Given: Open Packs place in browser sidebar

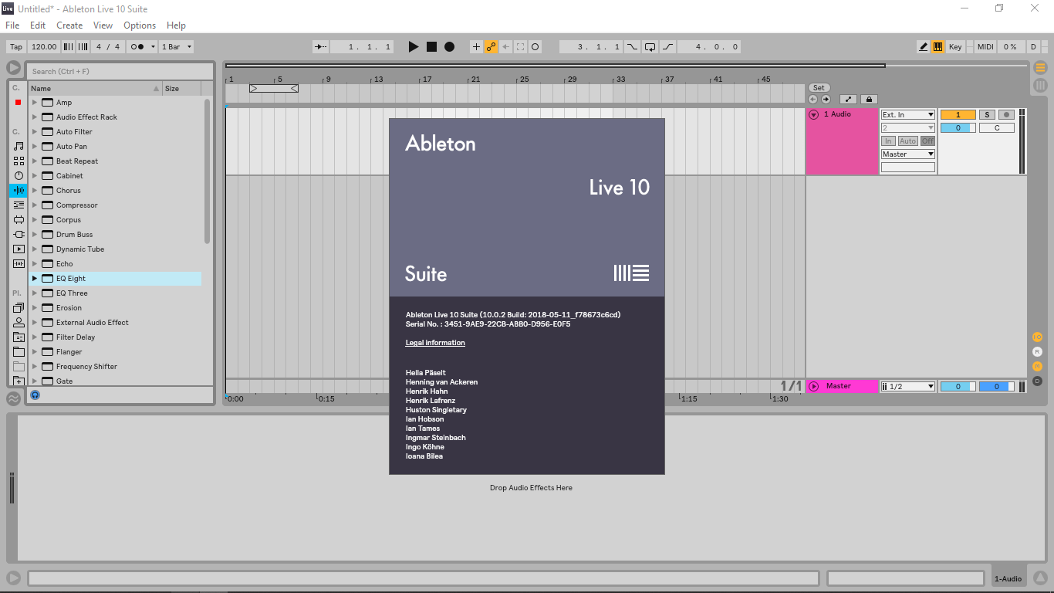Looking at the screenshot, I should pyautogui.click(x=19, y=307).
